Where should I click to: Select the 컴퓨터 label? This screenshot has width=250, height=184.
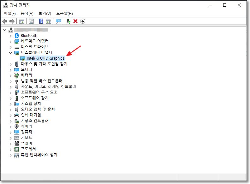27,132
